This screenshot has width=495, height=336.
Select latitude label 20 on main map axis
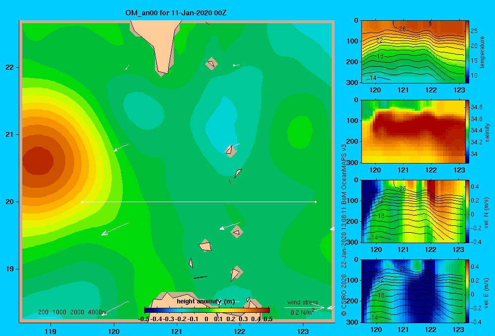click(10, 202)
